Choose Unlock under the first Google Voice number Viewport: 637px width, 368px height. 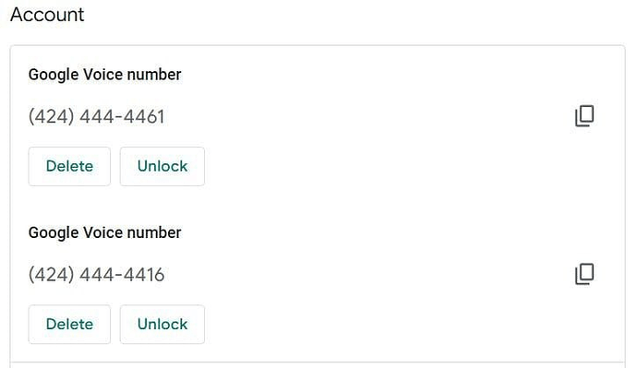click(162, 166)
